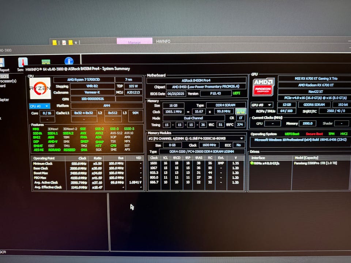Viewport: 351px width, 263px height.
Task: Click the PCIe v4.0 x16 link field
Action: tap(315, 98)
